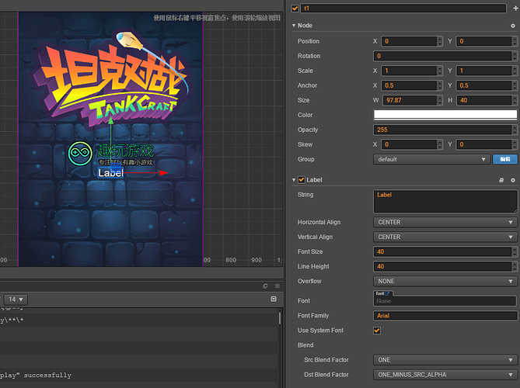Collapse the Node section triangle
This screenshot has height=388, width=520.
tap(294, 26)
